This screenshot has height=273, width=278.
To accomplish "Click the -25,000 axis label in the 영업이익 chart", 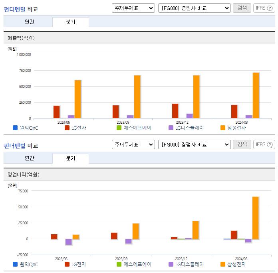I will click(x=22, y=255).
